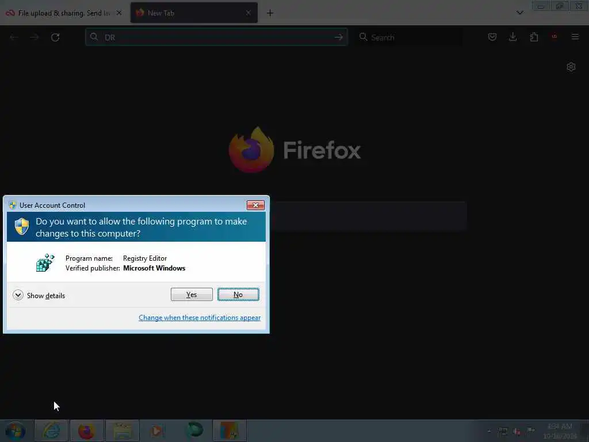Open the Firefox Downloads panel
This screenshot has height=442, width=589.
click(512, 37)
